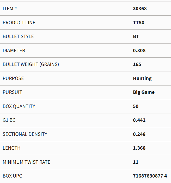This screenshot has height=183, width=171.
Task: Click the PRODUCT LINE label
Action: (19, 22)
